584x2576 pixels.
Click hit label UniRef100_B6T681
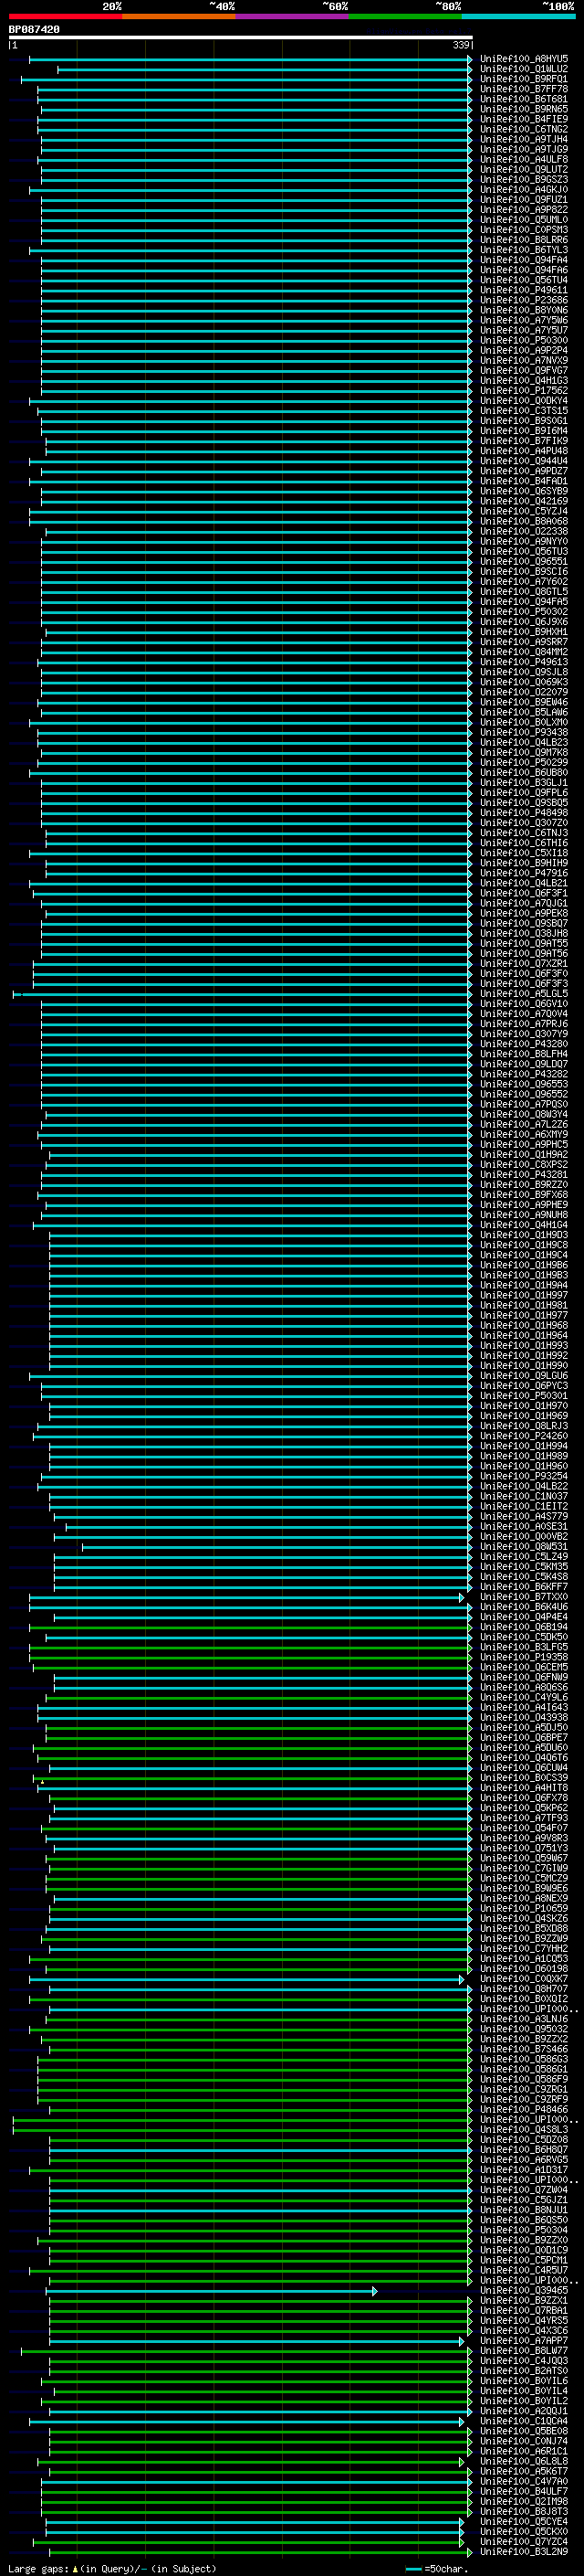(x=524, y=99)
